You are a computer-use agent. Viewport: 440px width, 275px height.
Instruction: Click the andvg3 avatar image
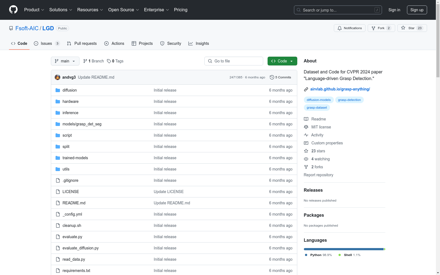click(57, 77)
